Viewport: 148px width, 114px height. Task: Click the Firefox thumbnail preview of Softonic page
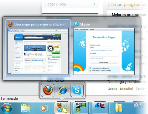[38, 51]
